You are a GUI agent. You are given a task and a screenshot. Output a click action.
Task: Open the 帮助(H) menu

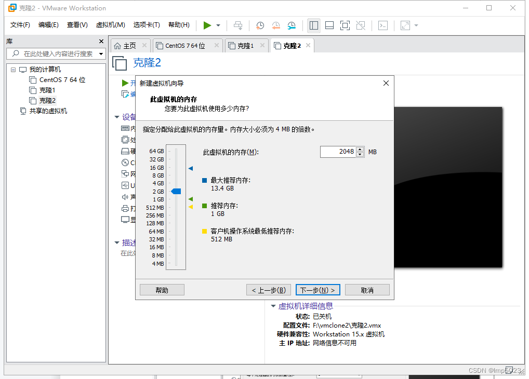click(179, 25)
